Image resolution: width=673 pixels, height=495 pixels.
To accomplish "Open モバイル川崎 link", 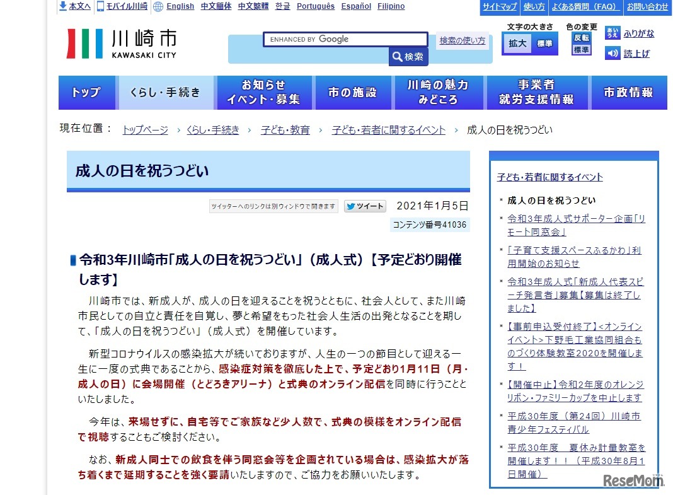I will point(127,6).
